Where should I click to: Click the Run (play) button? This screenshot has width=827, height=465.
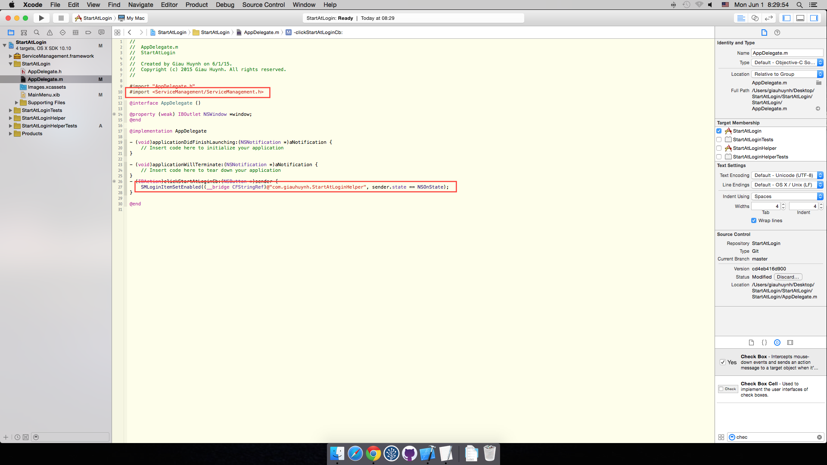tap(41, 18)
